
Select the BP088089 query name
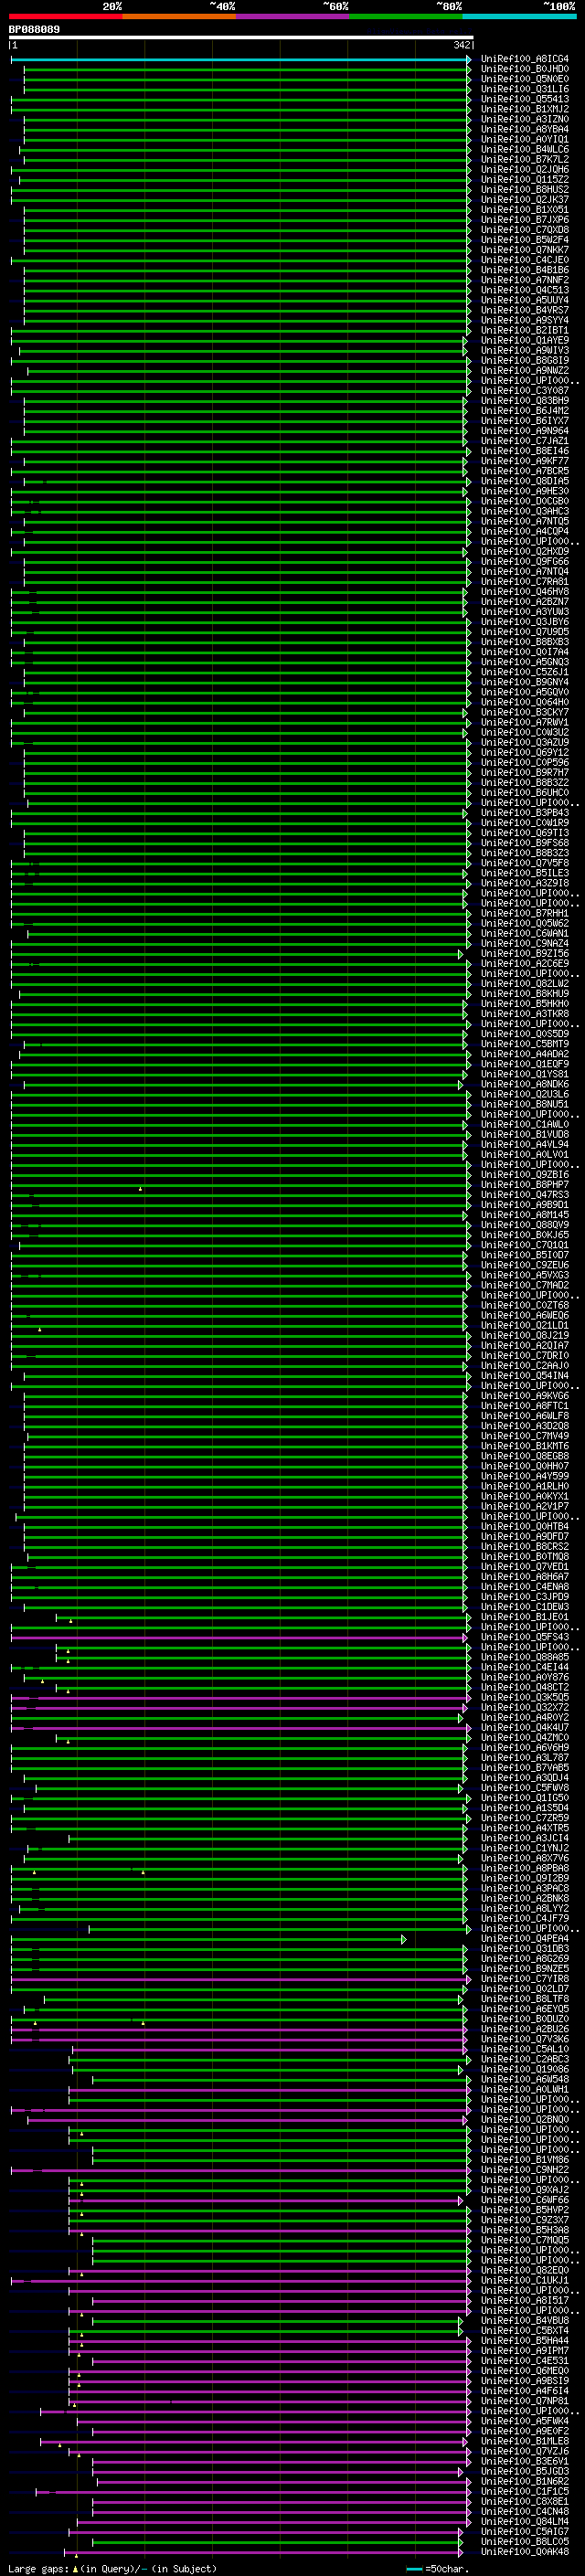pyautogui.click(x=34, y=30)
